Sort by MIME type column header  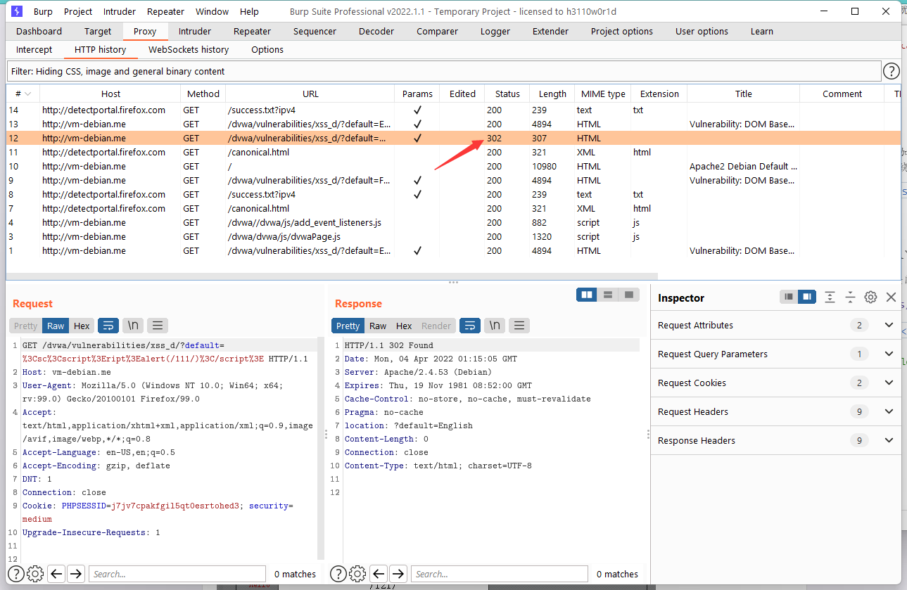click(x=603, y=94)
